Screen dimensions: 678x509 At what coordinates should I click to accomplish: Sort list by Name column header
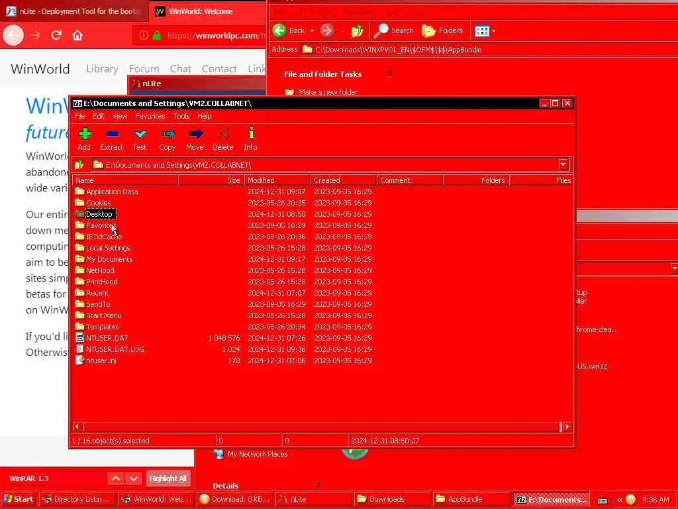coord(125,180)
